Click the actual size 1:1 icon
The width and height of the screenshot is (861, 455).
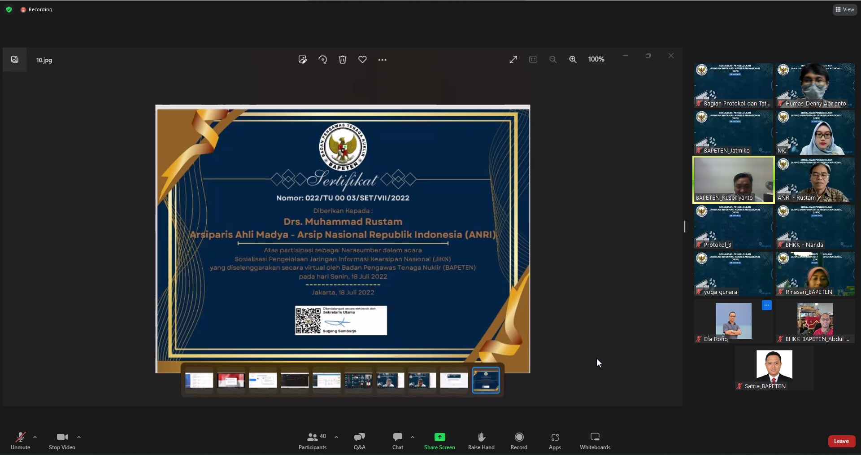533,59
